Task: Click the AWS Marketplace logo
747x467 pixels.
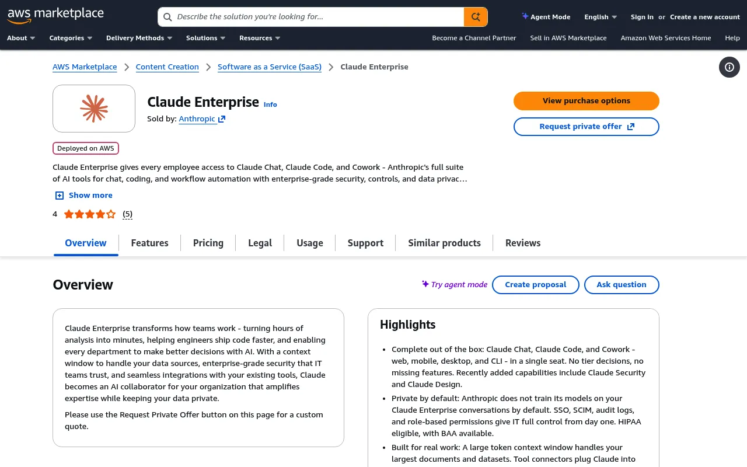Action: click(55, 16)
